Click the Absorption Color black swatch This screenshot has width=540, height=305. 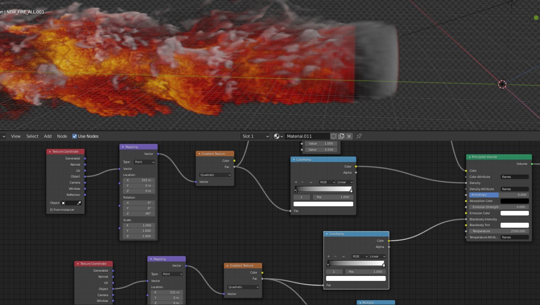click(x=515, y=201)
